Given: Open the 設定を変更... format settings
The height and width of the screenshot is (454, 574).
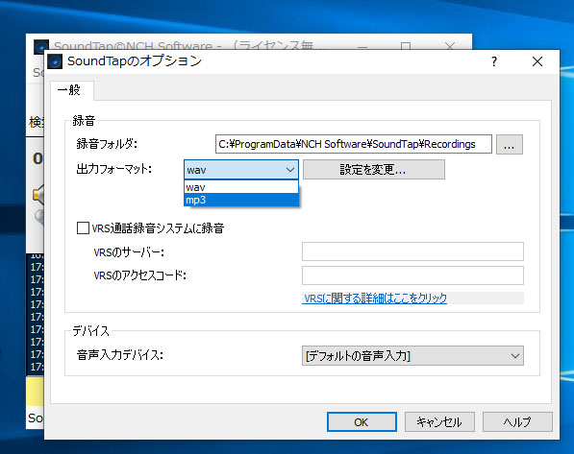Looking at the screenshot, I should click(374, 170).
